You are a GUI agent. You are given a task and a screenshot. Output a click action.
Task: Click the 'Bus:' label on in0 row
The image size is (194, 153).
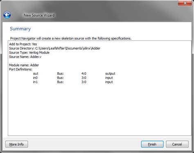pos(60,78)
